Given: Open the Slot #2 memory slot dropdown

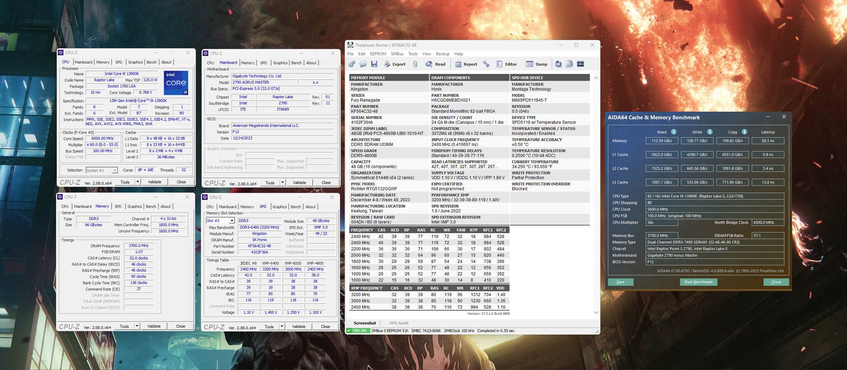Looking at the screenshot, I should pos(220,221).
